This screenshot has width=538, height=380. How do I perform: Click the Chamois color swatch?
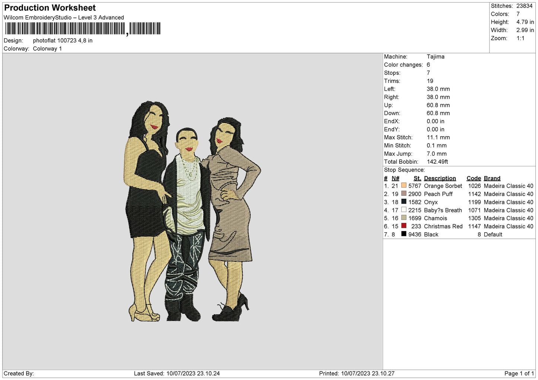point(404,218)
